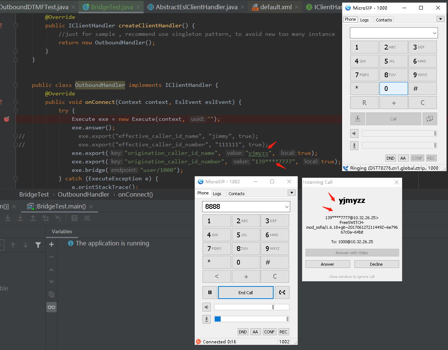The image size is (448, 350).
Task: Open the 8888 number dropdown in MicroSIP 1002
Action: pos(287,207)
